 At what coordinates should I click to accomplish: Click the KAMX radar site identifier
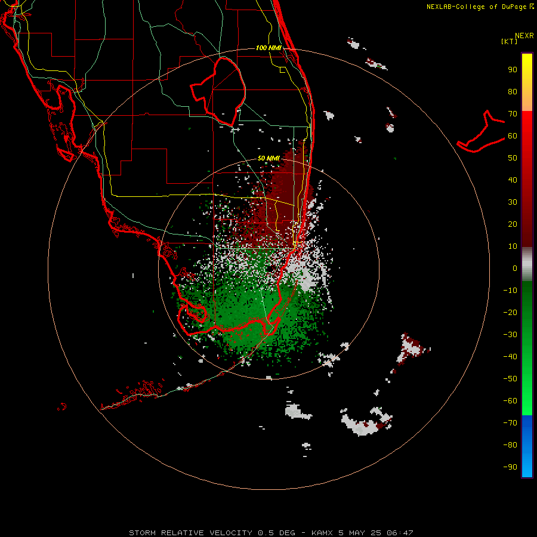[323, 533]
